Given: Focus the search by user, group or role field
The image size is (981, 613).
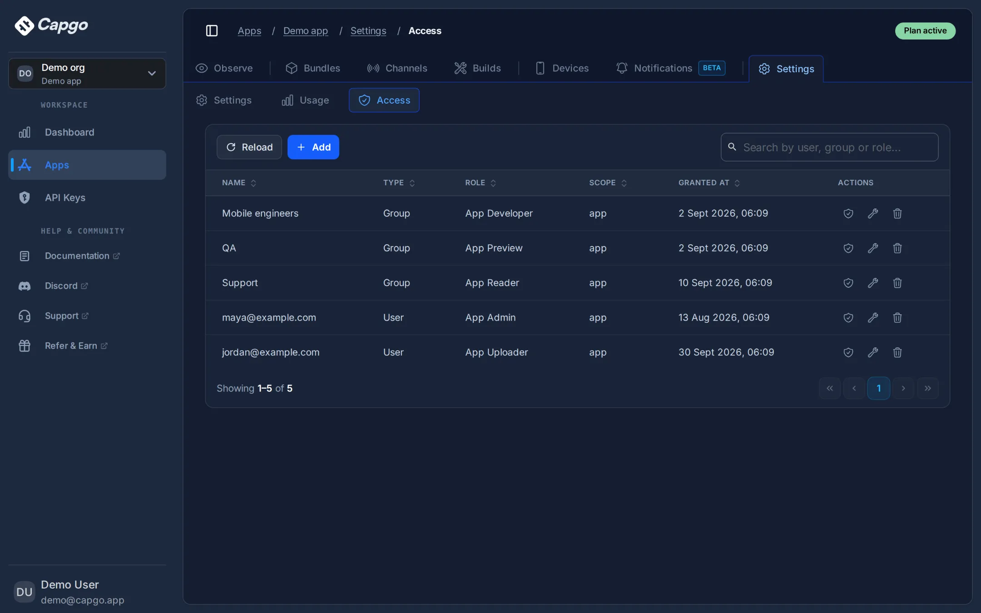Looking at the screenshot, I should (829, 147).
